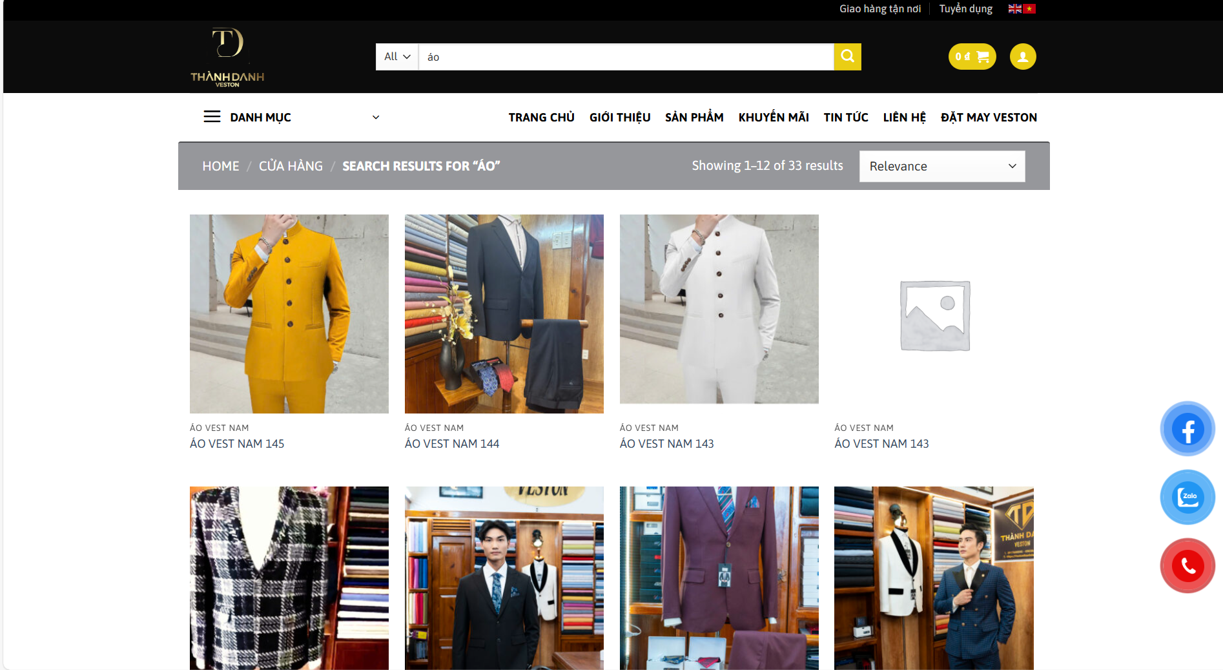Click the Thành Danh Veston logo
Image resolution: width=1223 pixels, height=670 pixels.
[x=227, y=58]
